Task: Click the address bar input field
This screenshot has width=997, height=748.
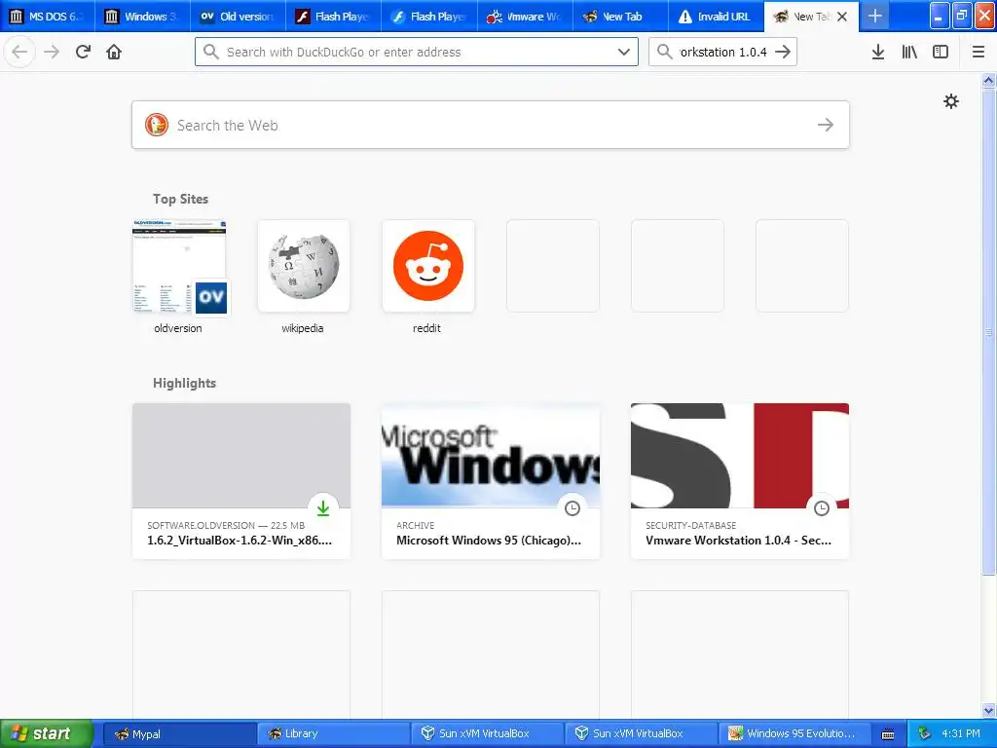Action: (417, 52)
